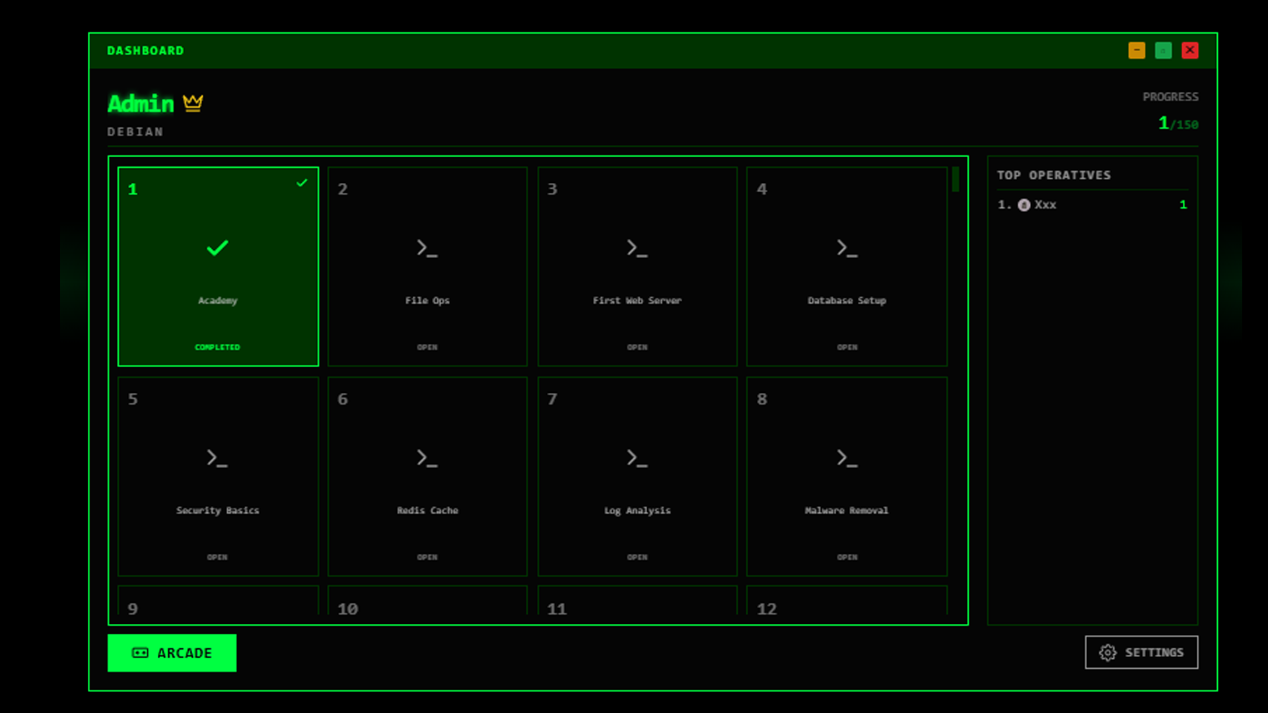Launch ARCADE mode

coord(172,653)
